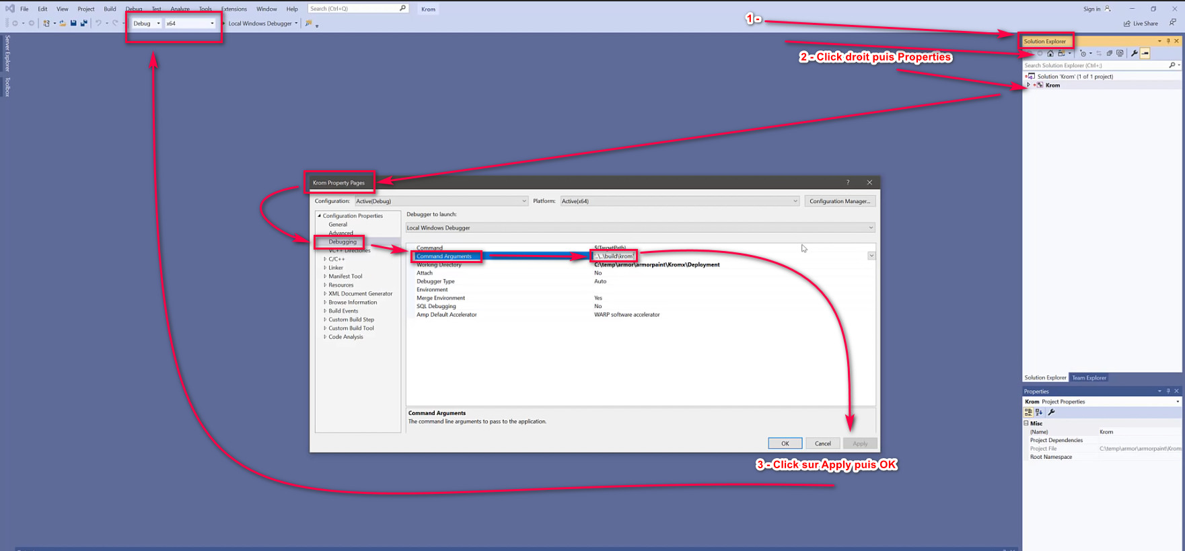Click the Navigate Backward toolbar icon
Image resolution: width=1185 pixels, height=551 pixels.
tap(15, 23)
